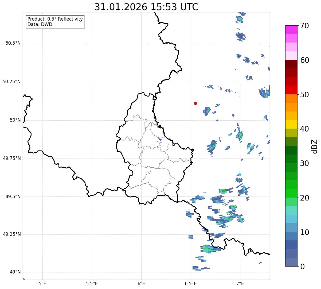Select the magenta swatch atop the colorbar

291,30
